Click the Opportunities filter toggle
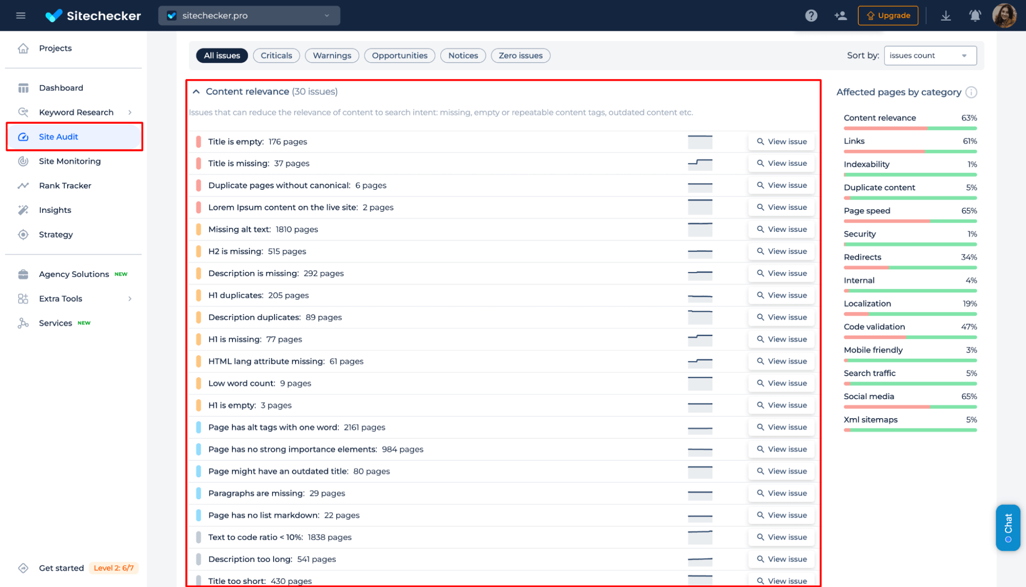This screenshot has height=587, width=1026. 399,55
